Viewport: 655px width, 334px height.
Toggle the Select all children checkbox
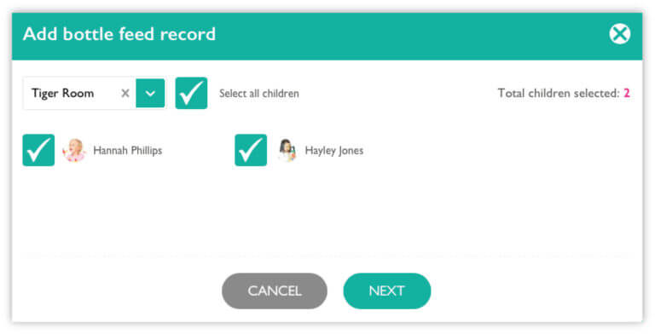point(191,93)
